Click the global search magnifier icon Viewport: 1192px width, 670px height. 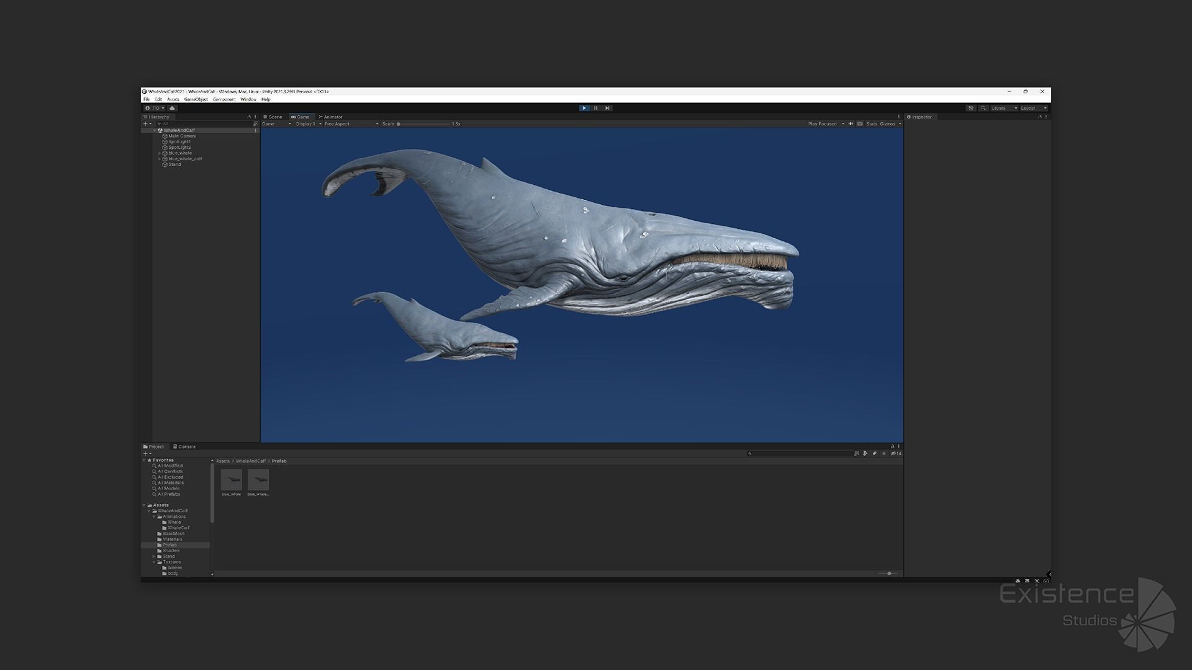coord(983,108)
